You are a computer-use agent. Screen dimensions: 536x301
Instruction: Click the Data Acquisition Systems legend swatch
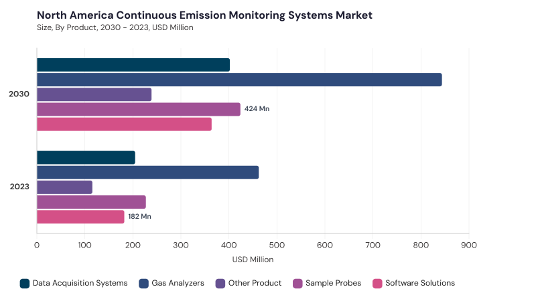25,283
